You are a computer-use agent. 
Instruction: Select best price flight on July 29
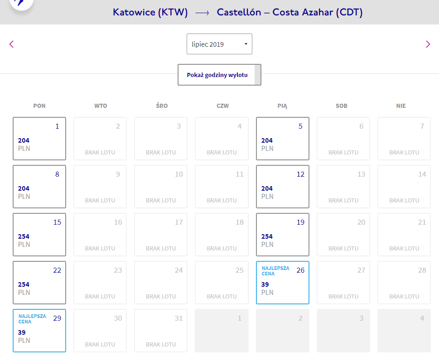(x=39, y=331)
